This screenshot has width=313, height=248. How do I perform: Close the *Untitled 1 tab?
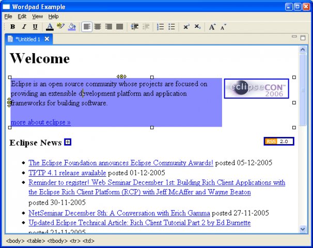tap(47, 39)
